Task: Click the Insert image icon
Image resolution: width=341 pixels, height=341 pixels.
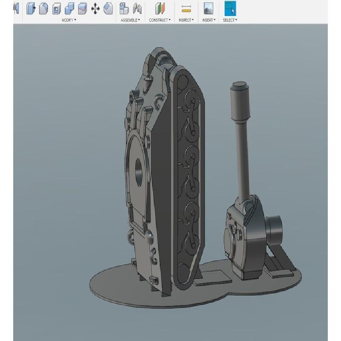Action: [x=208, y=9]
